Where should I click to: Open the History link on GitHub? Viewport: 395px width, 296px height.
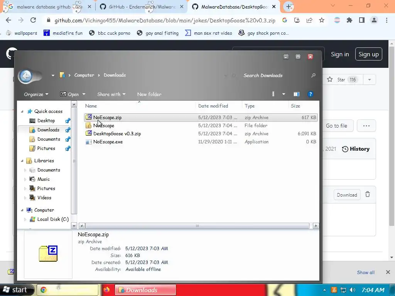(356, 149)
